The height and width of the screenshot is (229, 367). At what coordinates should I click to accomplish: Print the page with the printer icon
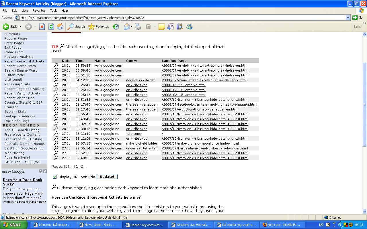point(138,27)
